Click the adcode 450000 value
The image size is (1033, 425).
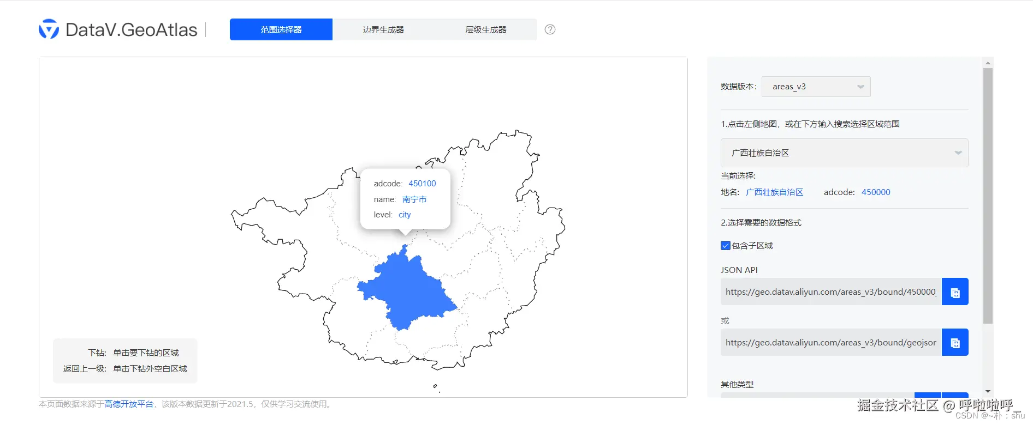coord(876,192)
